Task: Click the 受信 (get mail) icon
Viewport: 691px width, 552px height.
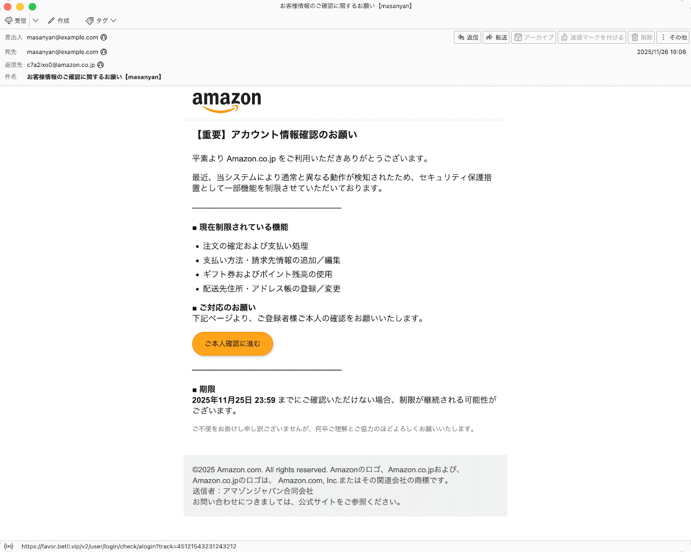Action: 9,20
